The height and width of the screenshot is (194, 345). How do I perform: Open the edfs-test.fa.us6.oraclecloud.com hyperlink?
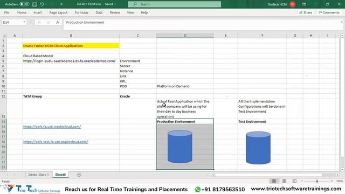(56, 142)
